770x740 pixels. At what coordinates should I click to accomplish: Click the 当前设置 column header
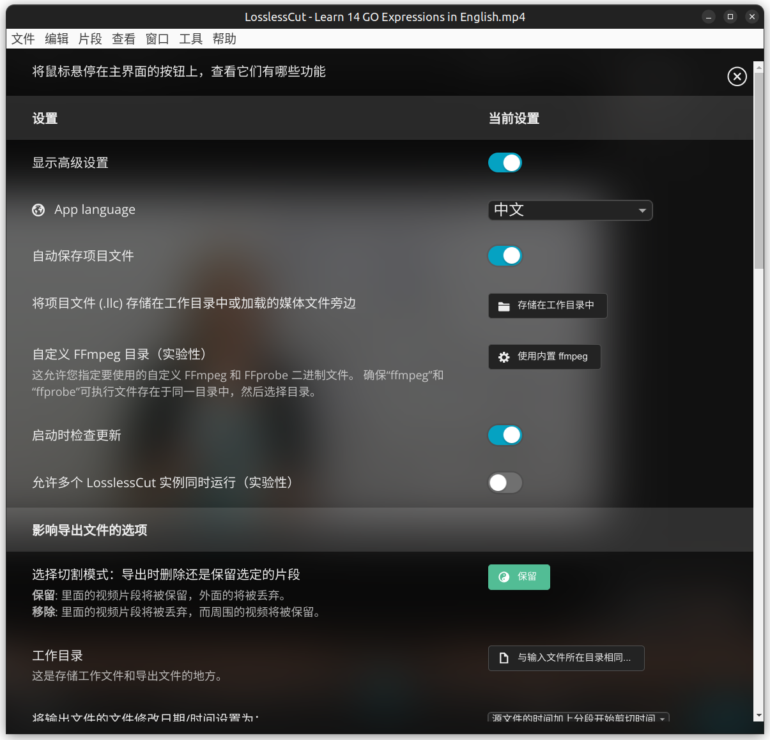[514, 119]
